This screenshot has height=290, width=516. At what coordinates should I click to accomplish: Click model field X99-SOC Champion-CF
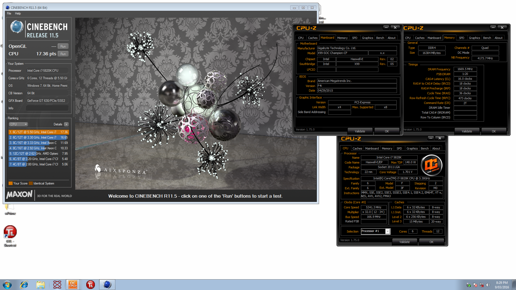click(x=342, y=53)
